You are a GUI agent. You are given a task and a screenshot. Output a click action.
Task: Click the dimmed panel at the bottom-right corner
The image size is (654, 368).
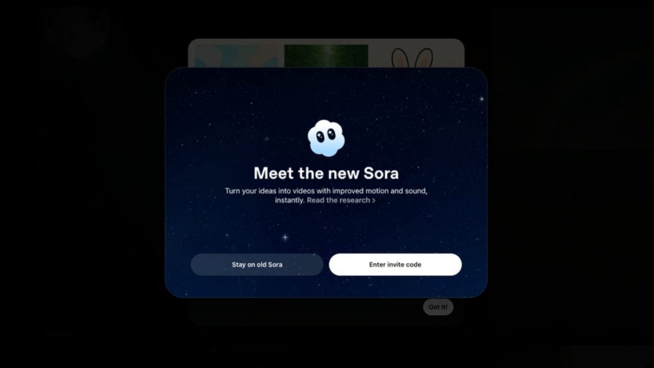607,357
